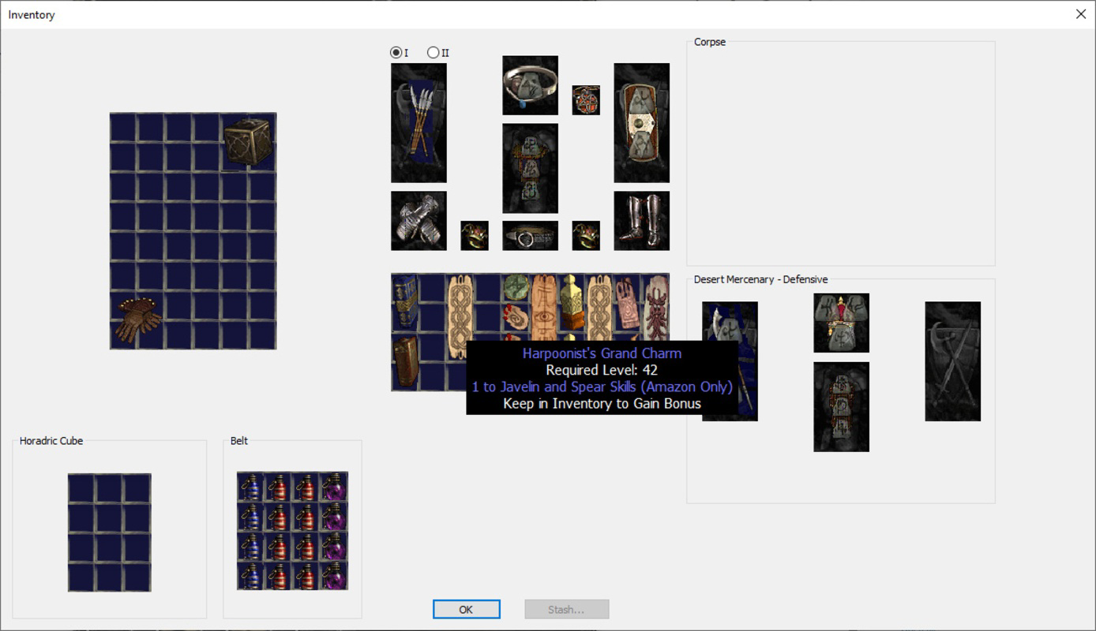Choose weapon set I radio button
This screenshot has height=631, width=1096.
click(396, 53)
